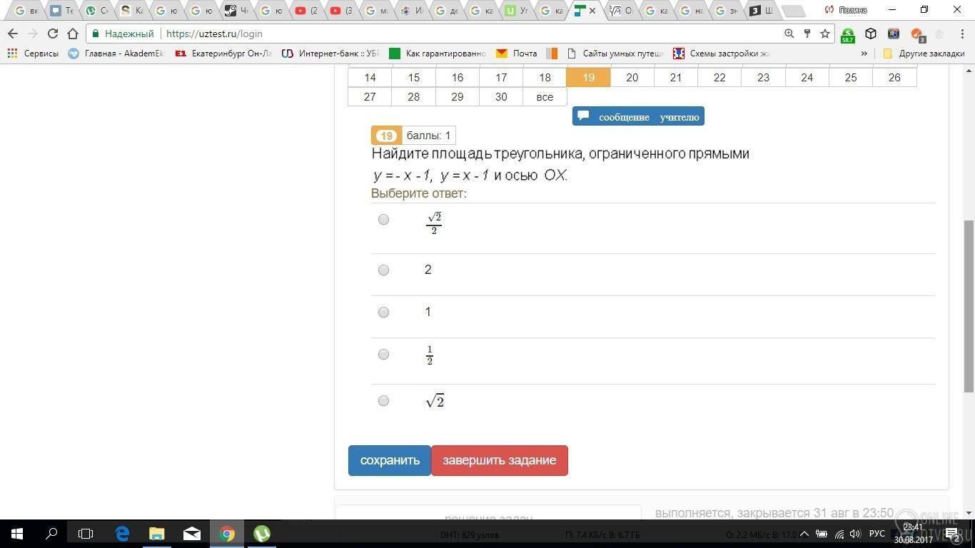
Task: Open the Другие закладки bookmarks folder
Action: 924,54
